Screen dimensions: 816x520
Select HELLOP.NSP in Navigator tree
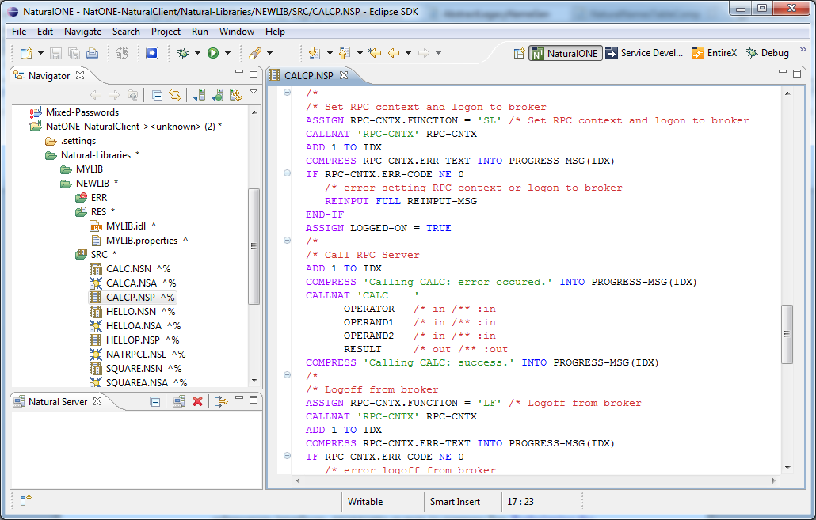(133, 340)
